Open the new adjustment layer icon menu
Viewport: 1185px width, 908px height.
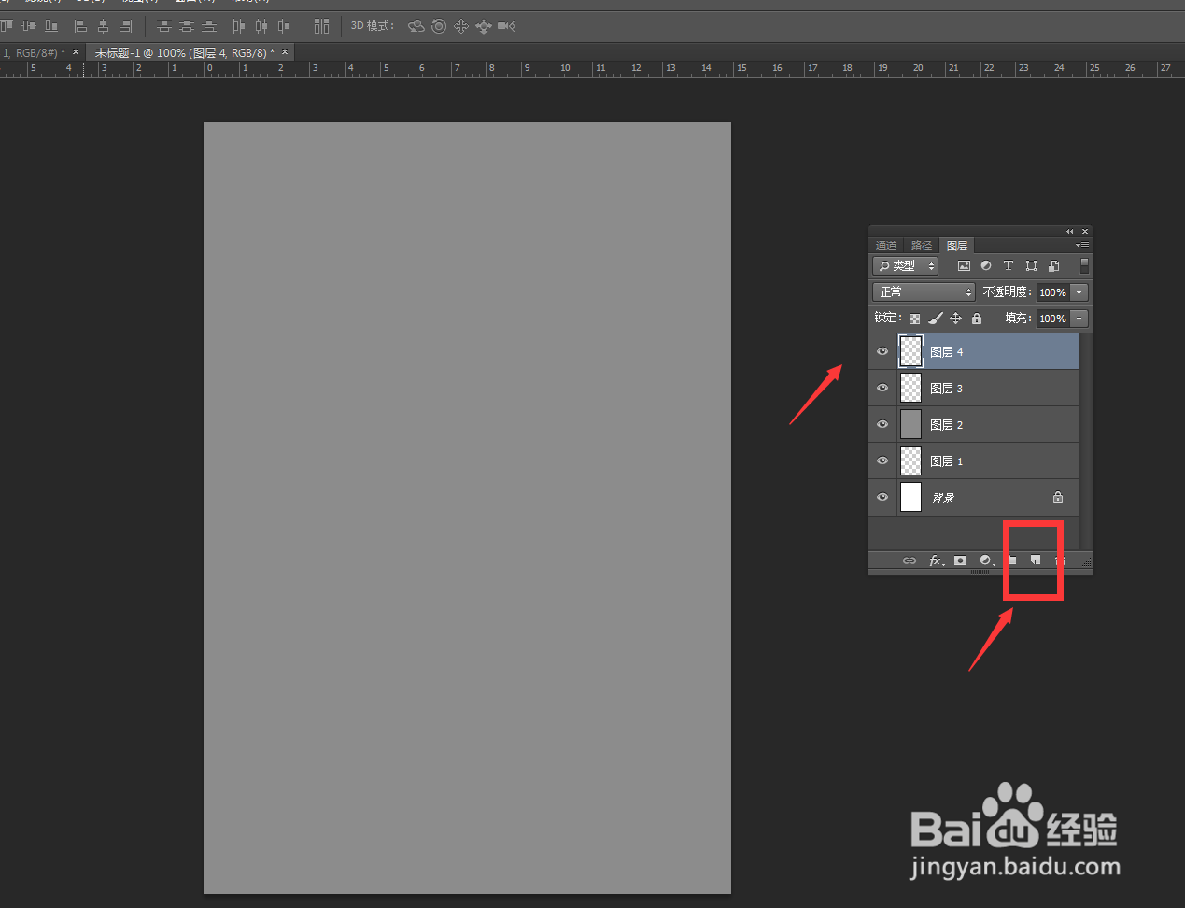(986, 560)
